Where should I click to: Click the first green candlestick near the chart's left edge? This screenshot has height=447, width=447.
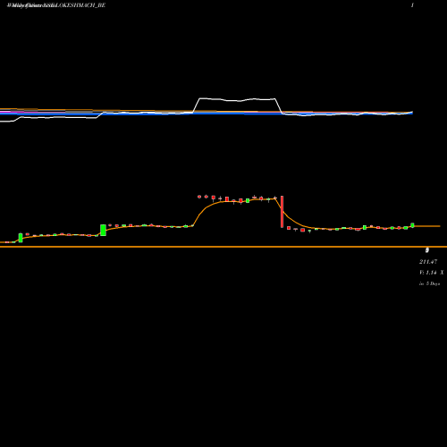(21, 238)
